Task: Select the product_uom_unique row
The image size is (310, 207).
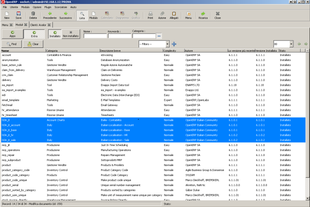Action: [153, 195]
